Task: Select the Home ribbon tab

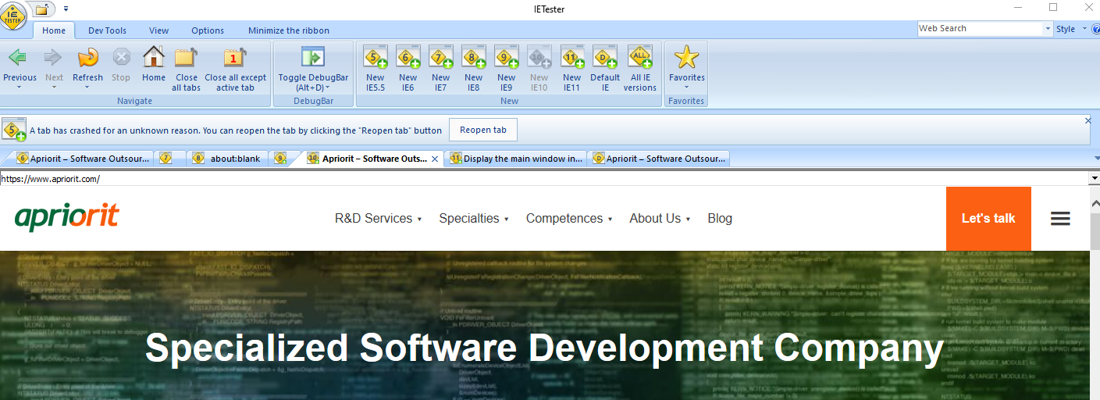Action: point(54,30)
